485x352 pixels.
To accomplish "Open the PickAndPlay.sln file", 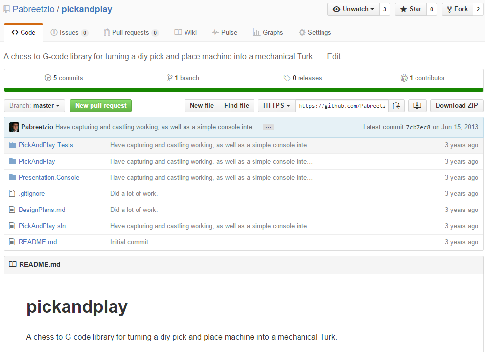I will (x=42, y=226).
